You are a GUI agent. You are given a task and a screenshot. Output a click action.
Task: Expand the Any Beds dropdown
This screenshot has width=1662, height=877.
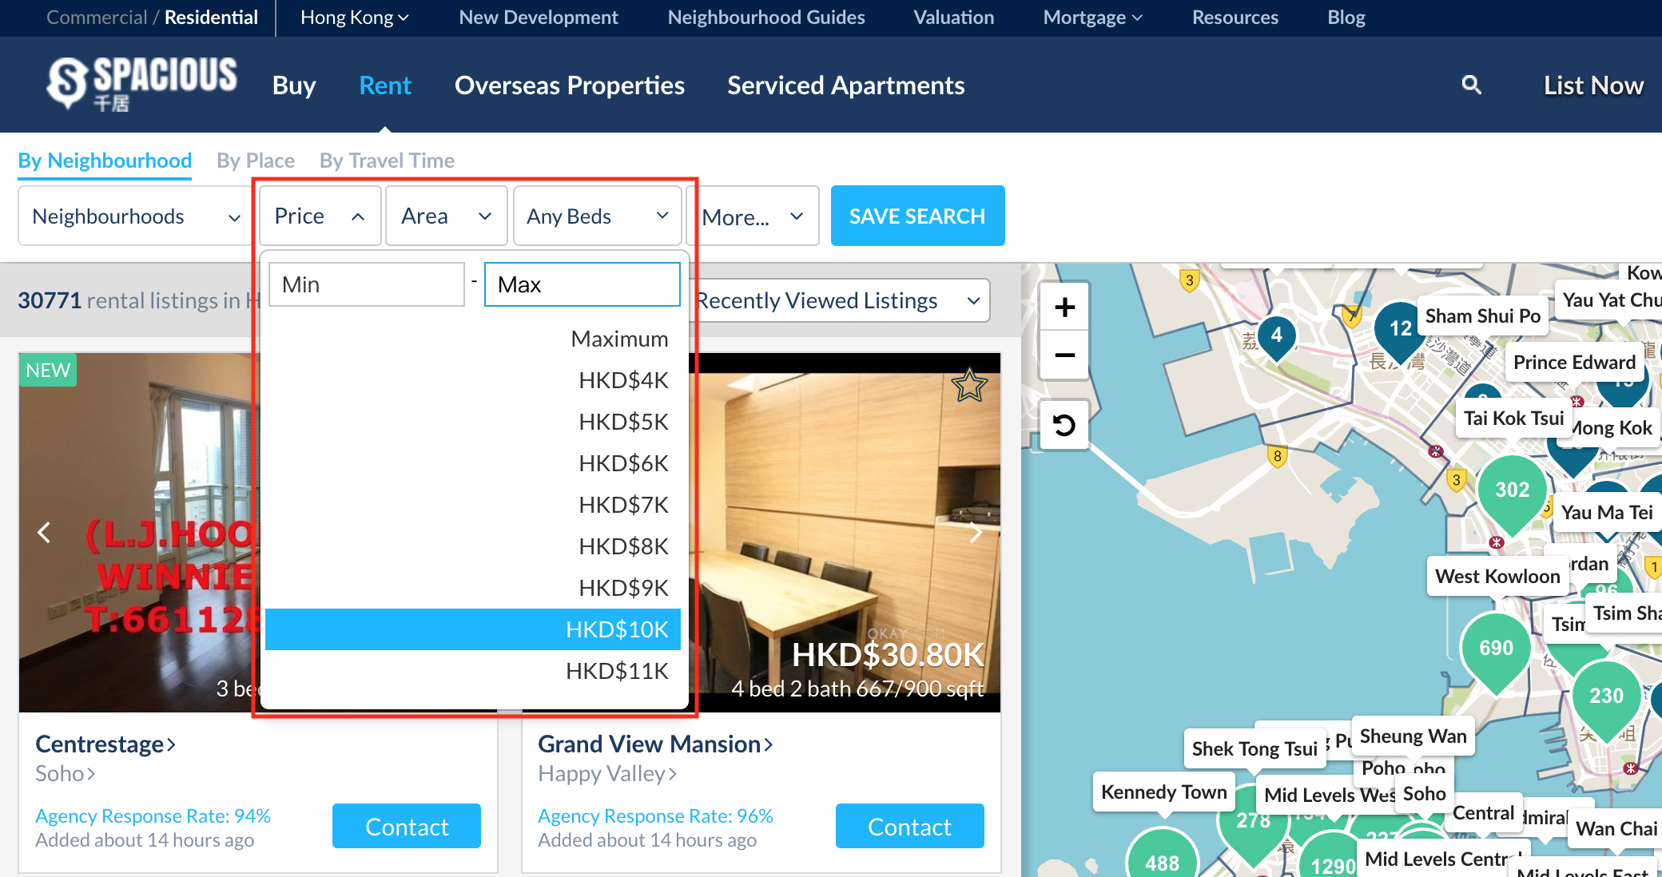point(597,216)
